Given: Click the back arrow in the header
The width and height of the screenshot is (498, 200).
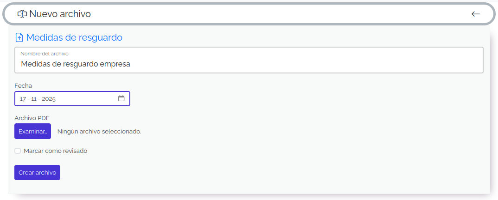Looking at the screenshot, I should [475, 14].
